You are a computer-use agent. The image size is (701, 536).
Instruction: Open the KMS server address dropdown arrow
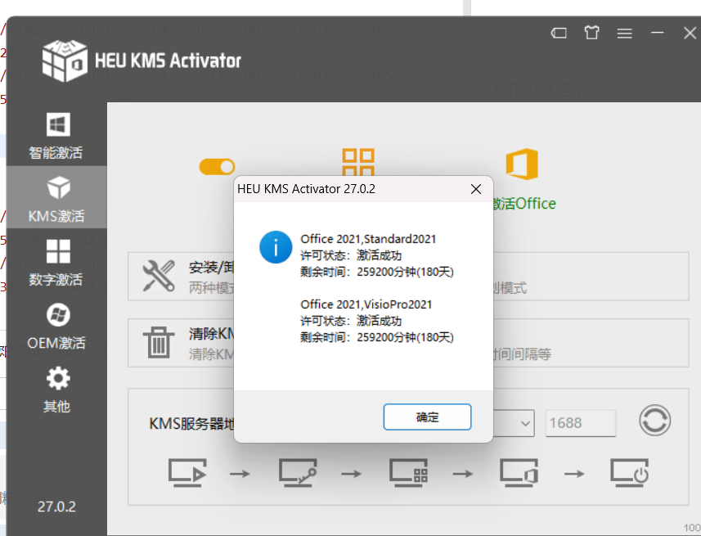pos(526,423)
